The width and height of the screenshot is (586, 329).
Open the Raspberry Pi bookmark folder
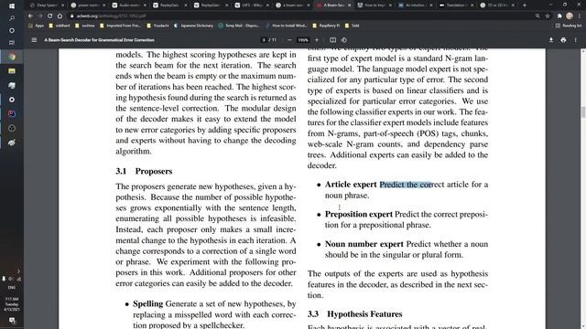click(326, 26)
